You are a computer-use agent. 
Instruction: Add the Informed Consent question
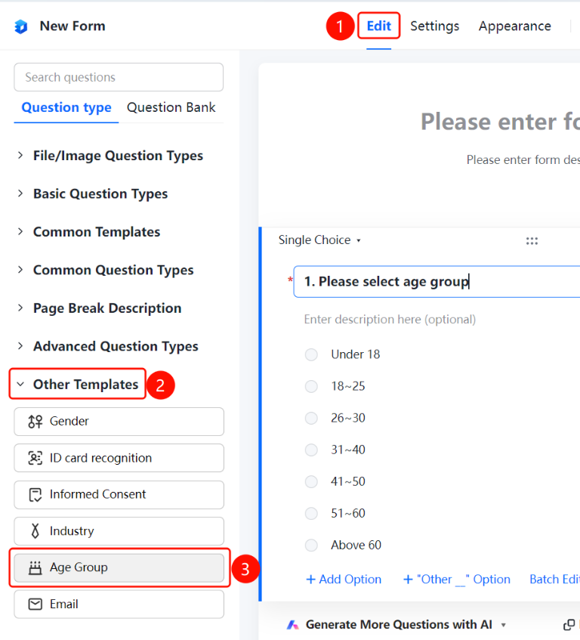click(119, 495)
